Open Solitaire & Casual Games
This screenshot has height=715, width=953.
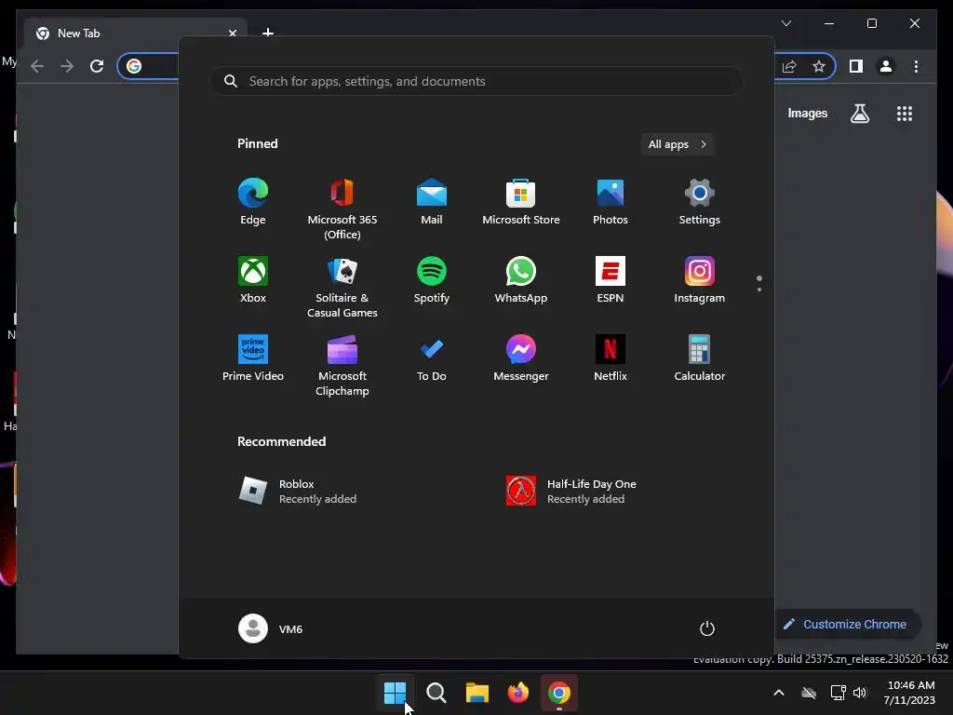tap(342, 287)
